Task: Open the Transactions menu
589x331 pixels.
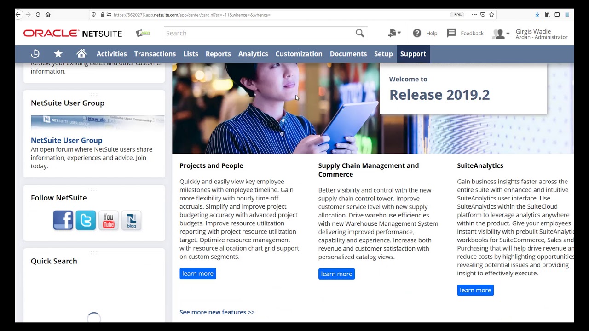Action: (x=155, y=54)
